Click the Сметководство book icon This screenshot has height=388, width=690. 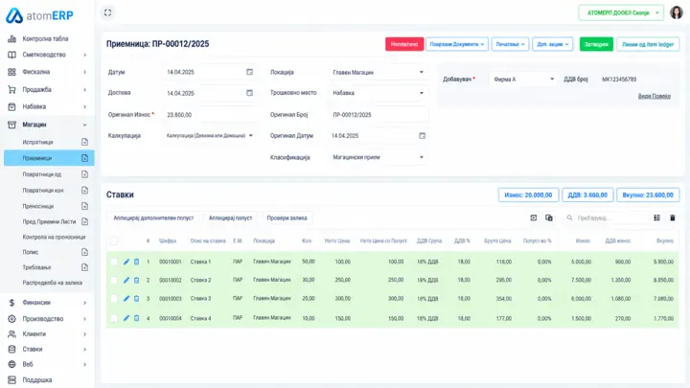11,55
